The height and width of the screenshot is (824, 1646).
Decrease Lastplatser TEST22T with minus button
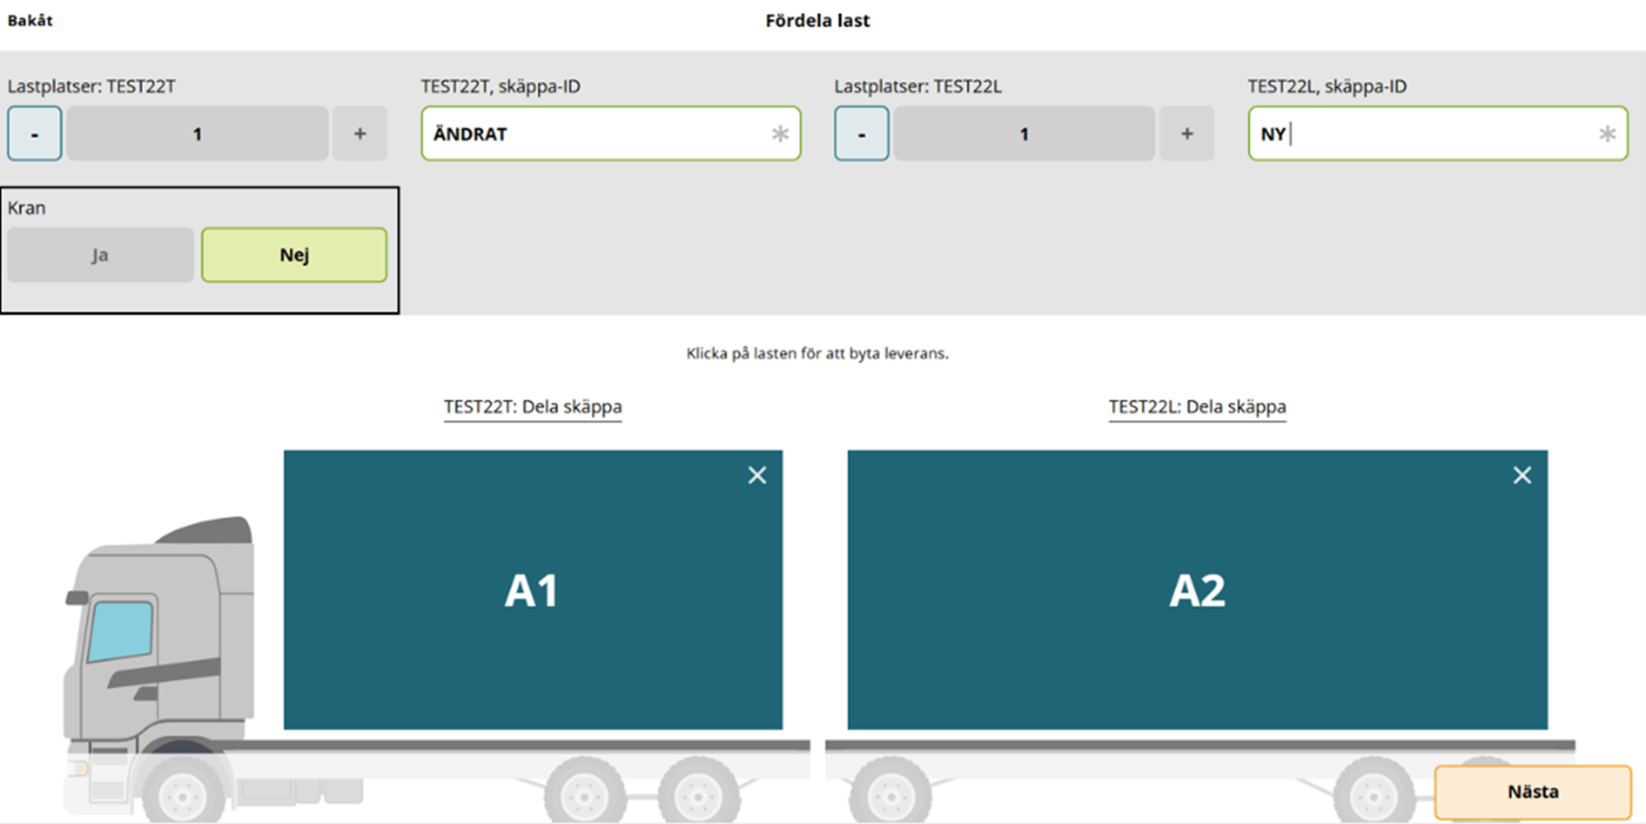point(35,134)
